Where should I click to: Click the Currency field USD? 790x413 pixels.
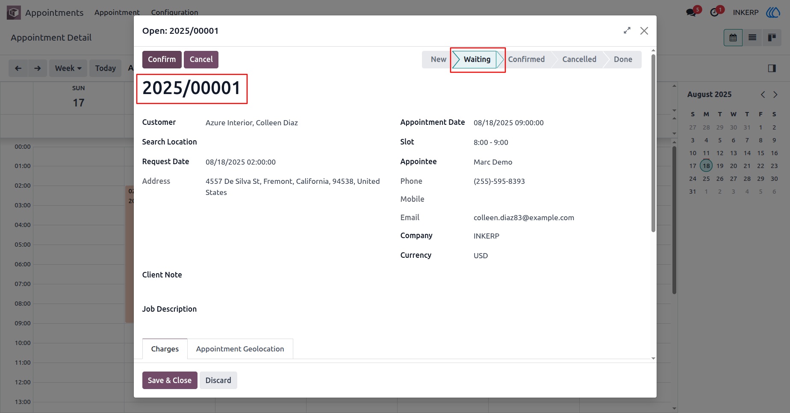[480, 256]
